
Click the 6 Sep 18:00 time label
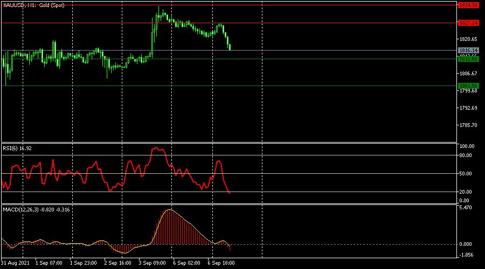[x=221, y=263]
